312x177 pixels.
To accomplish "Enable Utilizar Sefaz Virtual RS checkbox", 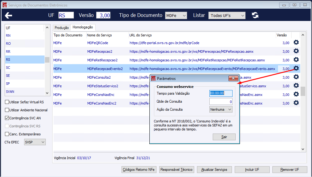I will click(7, 102).
